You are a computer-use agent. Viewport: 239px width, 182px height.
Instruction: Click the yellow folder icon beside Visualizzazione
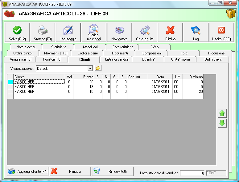[98, 68]
